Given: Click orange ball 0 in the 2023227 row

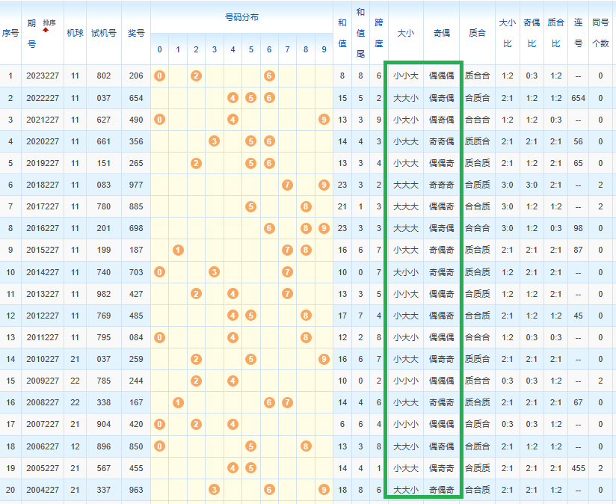Looking at the screenshot, I should pos(159,76).
